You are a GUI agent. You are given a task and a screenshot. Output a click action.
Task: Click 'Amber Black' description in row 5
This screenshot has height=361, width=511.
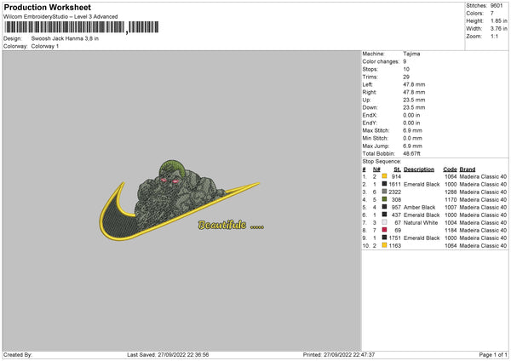419,207
